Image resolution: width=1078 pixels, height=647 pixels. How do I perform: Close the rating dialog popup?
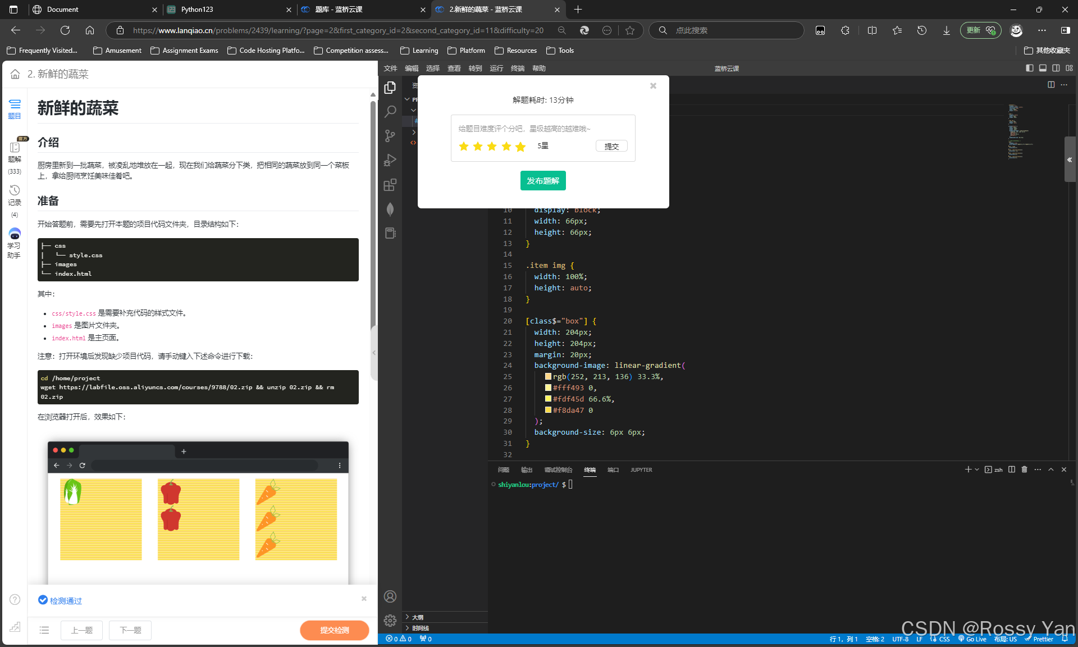pos(653,86)
